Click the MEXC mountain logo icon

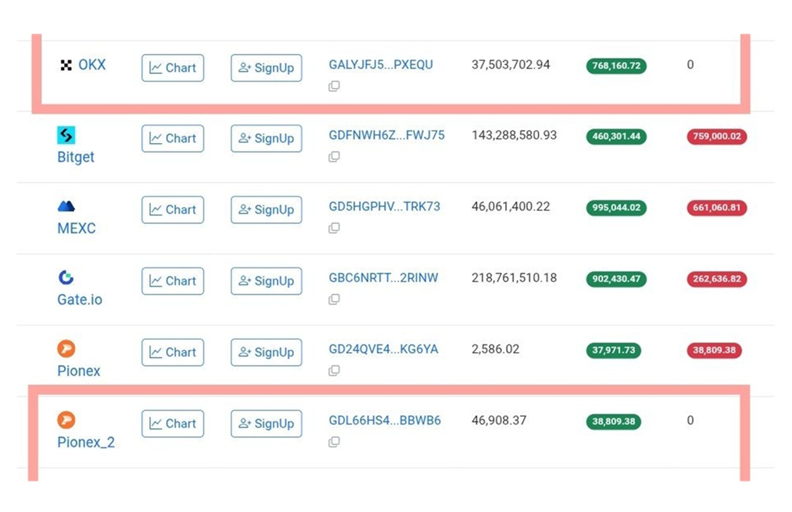(66, 206)
